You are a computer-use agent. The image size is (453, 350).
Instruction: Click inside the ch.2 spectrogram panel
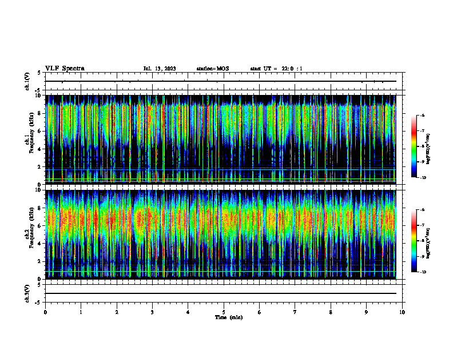(x=221, y=234)
